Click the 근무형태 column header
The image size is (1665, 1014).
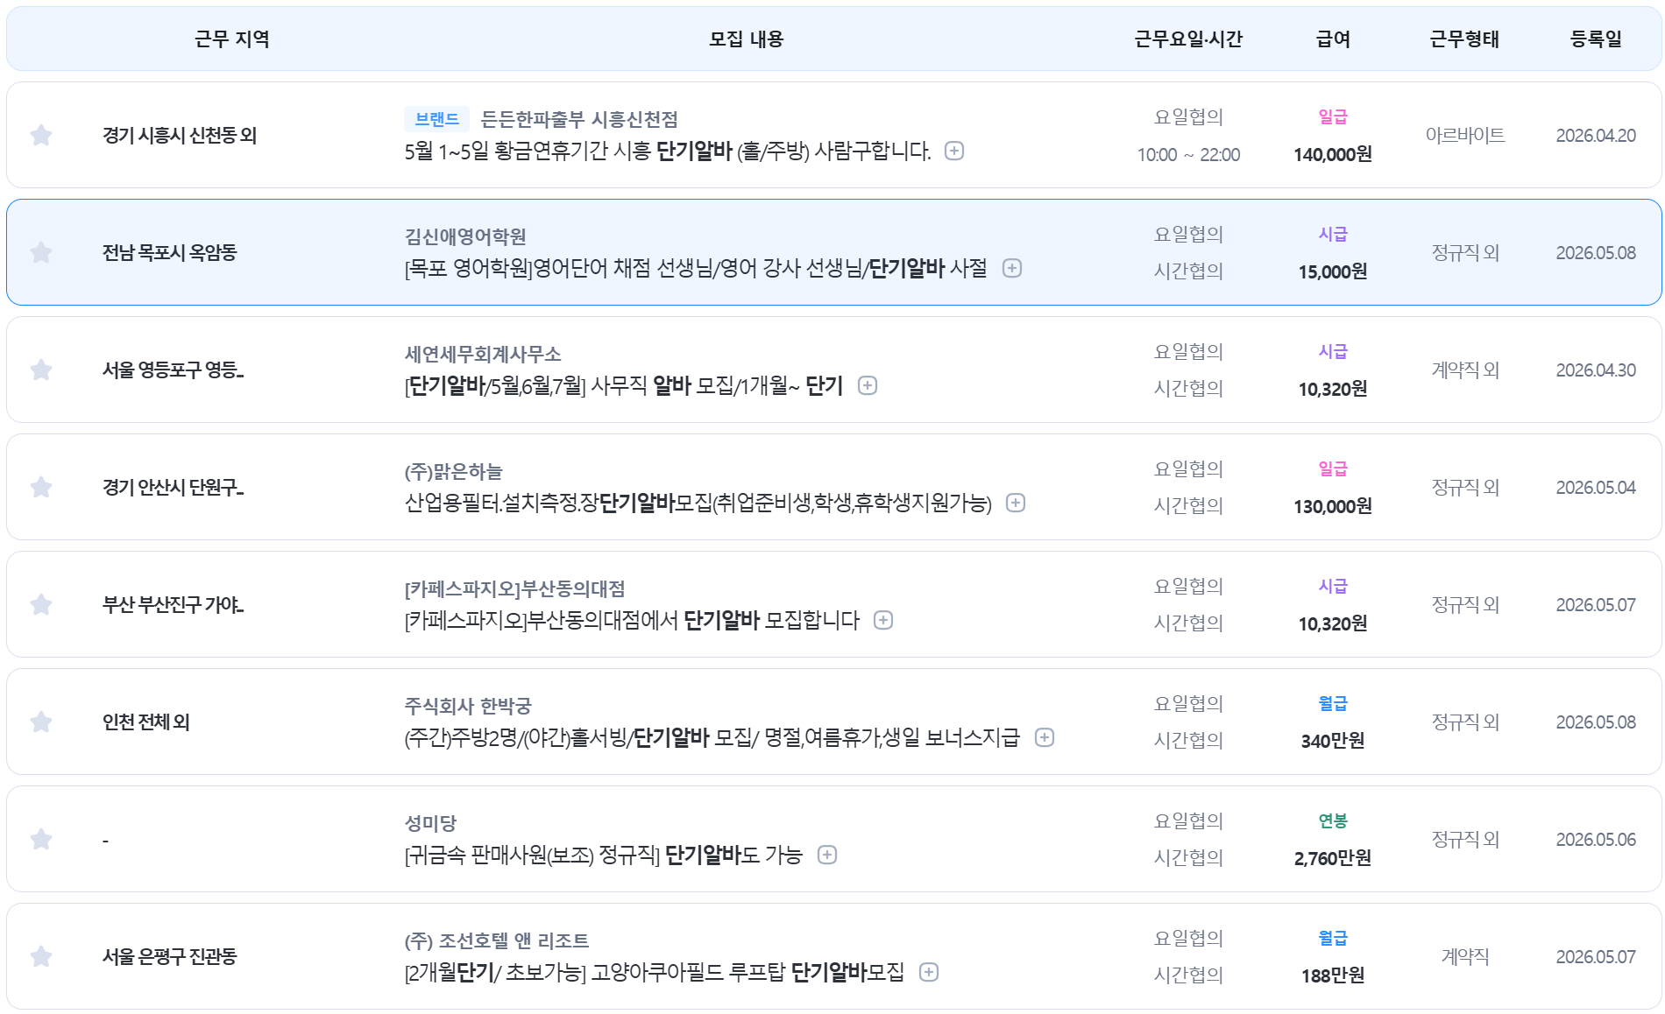(1464, 39)
